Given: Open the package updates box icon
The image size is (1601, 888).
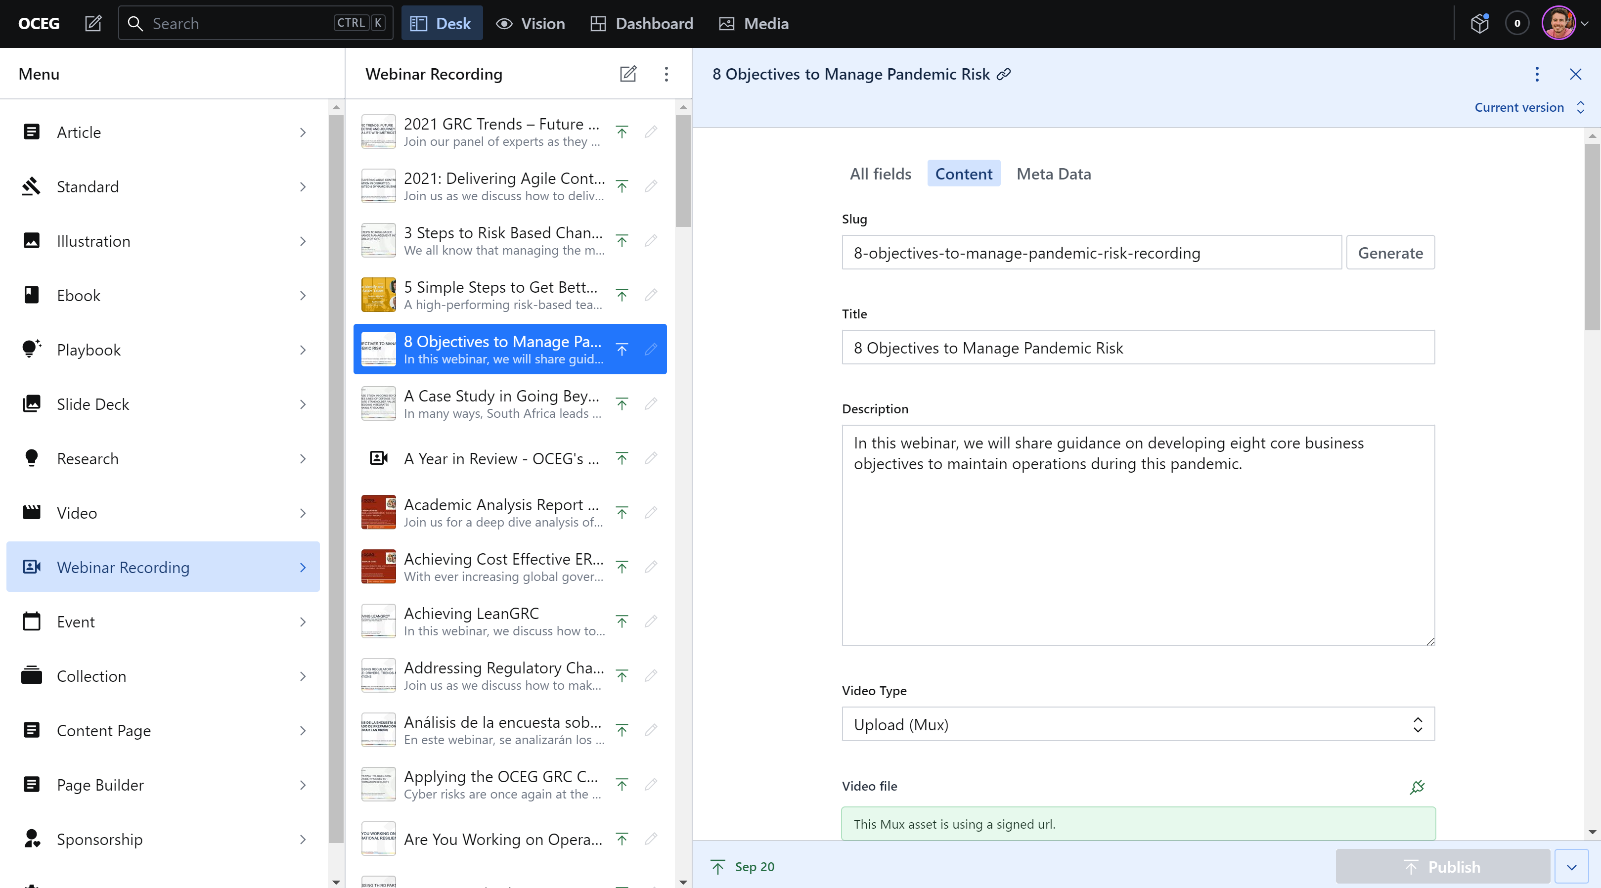Looking at the screenshot, I should (x=1479, y=24).
